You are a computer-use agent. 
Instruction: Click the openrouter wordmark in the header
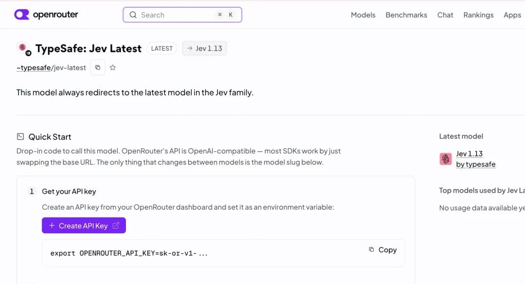point(55,15)
